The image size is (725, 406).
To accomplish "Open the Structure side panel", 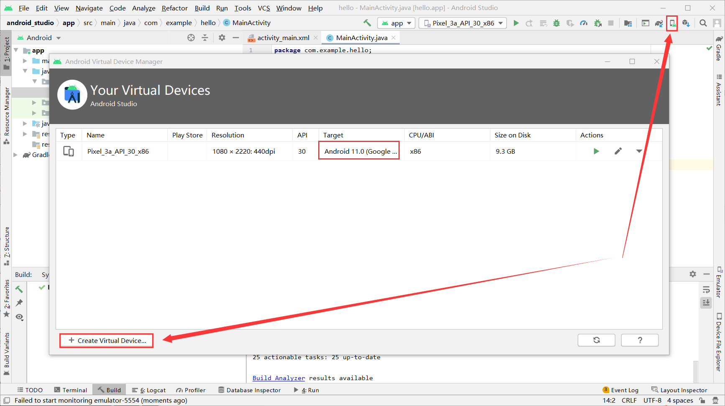I will (x=6, y=246).
